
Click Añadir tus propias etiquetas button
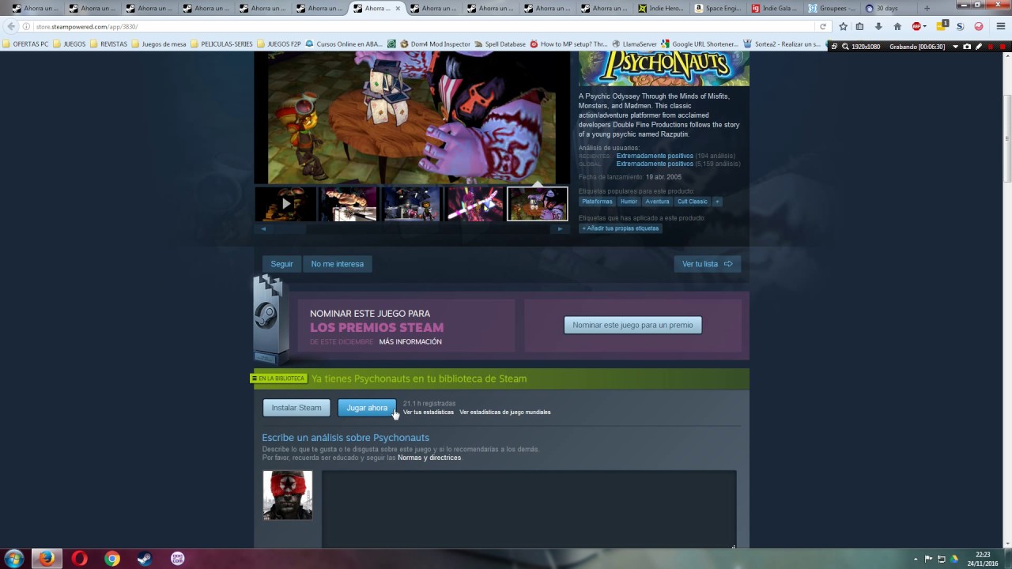coord(621,228)
